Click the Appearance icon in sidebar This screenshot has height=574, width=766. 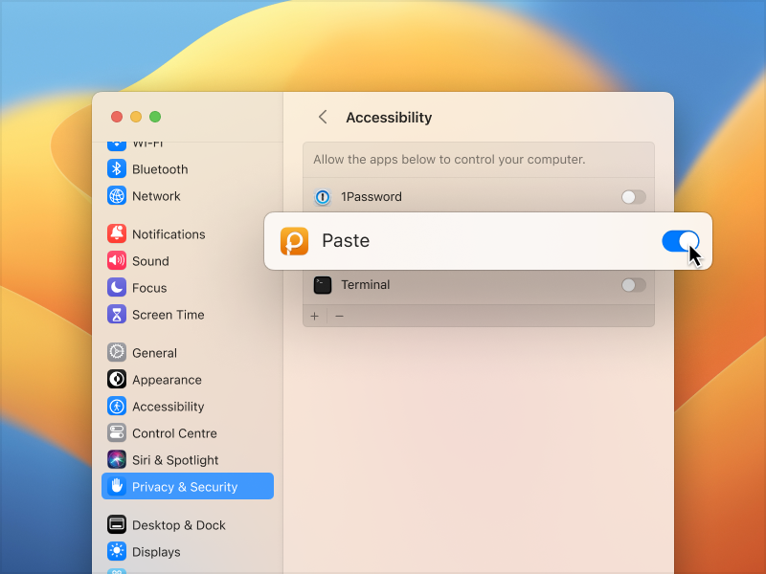[116, 379]
